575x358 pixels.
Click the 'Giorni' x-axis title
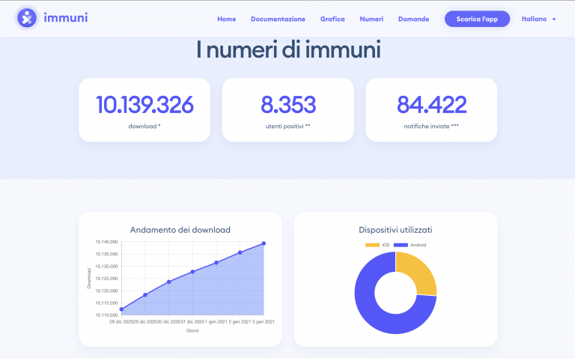(x=192, y=331)
